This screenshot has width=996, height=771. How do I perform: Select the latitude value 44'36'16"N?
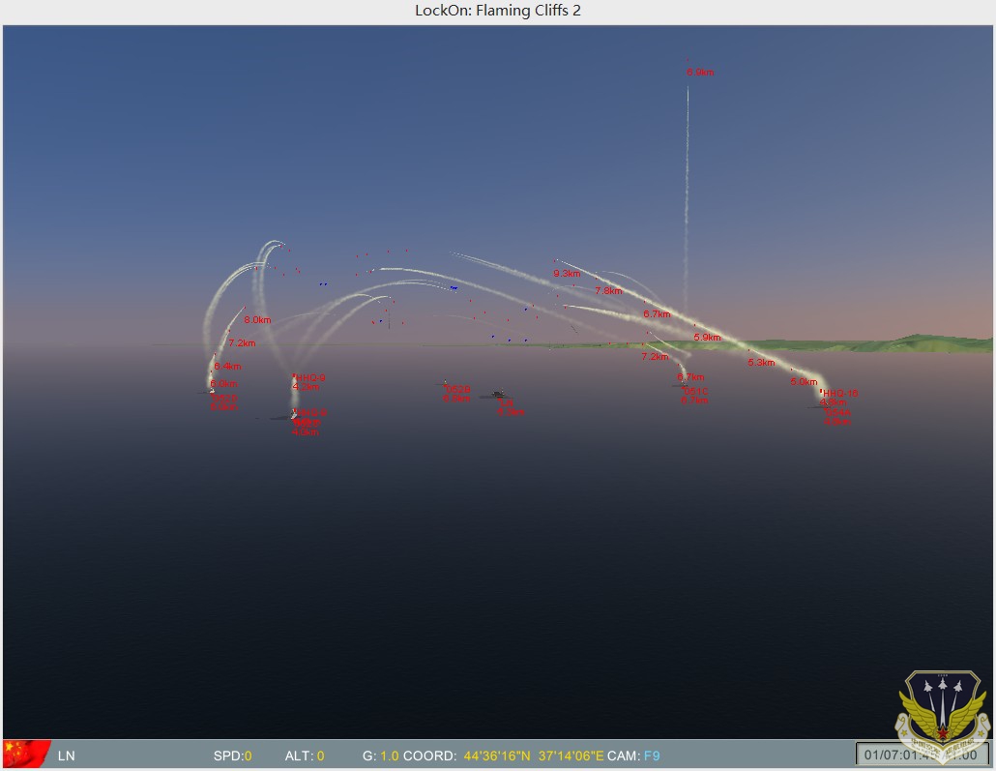click(497, 756)
